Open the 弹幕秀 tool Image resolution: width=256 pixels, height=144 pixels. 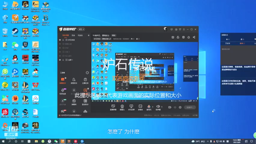coord(74,102)
